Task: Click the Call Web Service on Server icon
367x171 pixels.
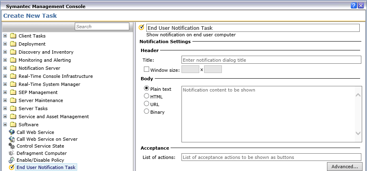Action: pyautogui.click(x=11, y=139)
